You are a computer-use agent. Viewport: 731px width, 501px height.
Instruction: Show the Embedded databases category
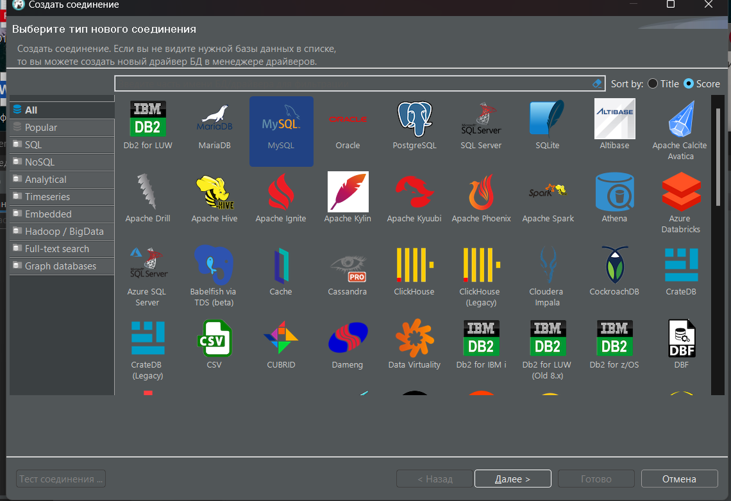62,214
